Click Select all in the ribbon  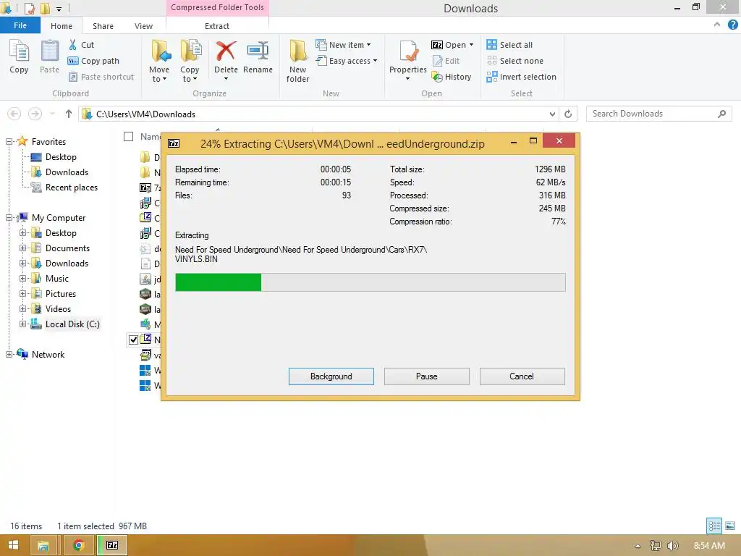(509, 45)
